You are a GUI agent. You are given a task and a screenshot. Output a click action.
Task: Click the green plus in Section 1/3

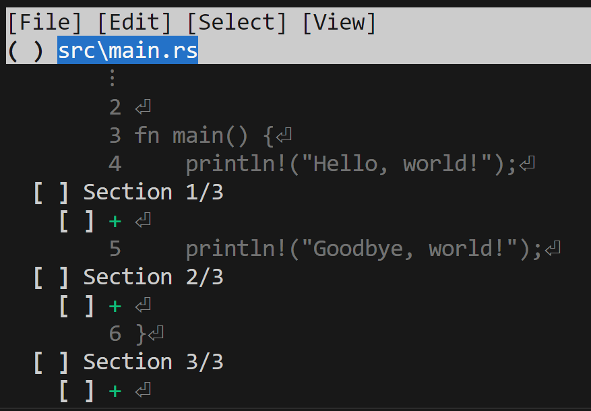(115, 222)
